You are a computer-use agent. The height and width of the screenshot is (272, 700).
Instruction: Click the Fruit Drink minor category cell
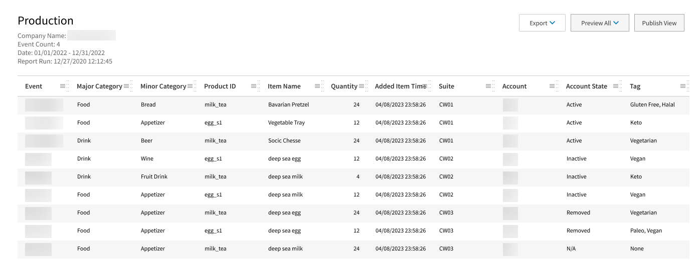coord(154,177)
